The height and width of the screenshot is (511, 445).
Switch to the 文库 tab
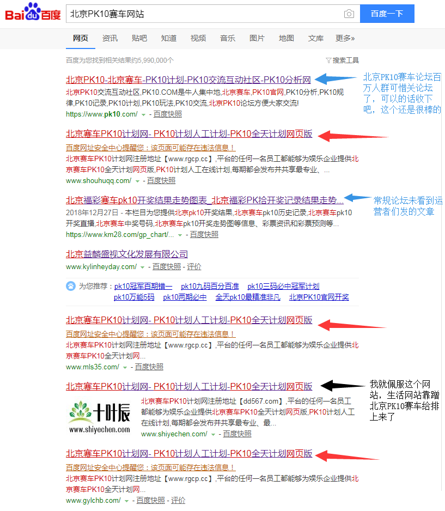(x=316, y=39)
